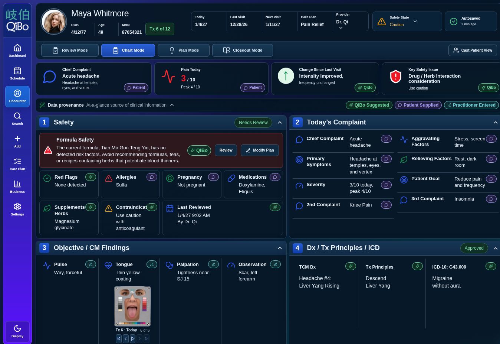Collapse the Today's Complaint section
This screenshot has width=500, height=344.
tap(496, 122)
